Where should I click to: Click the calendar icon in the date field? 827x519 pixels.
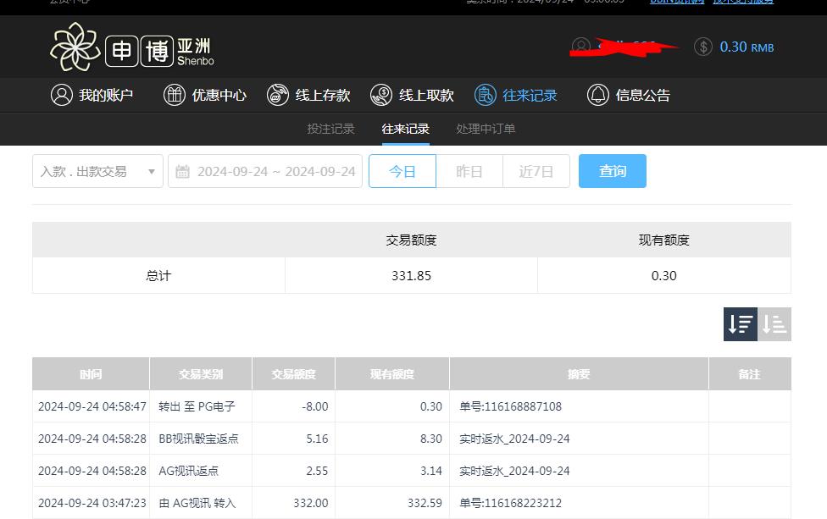(x=183, y=170)
